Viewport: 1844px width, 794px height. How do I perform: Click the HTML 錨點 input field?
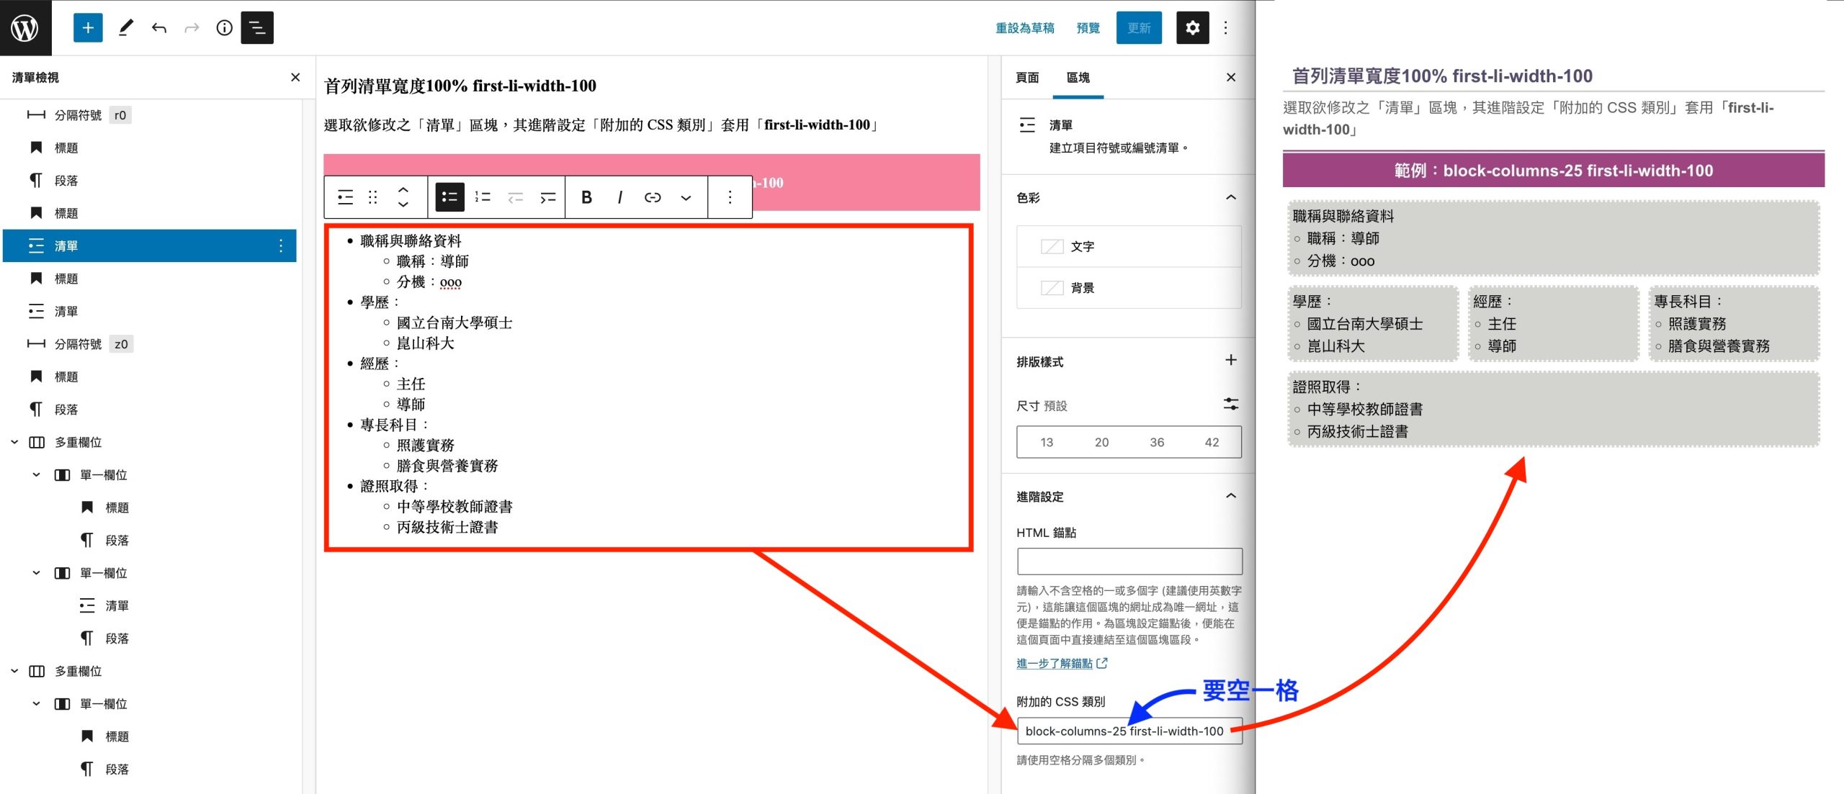click(x=1129, y=561)
